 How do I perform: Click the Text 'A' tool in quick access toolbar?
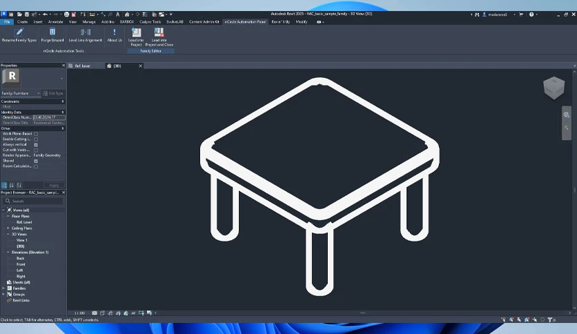coord(118,14)
